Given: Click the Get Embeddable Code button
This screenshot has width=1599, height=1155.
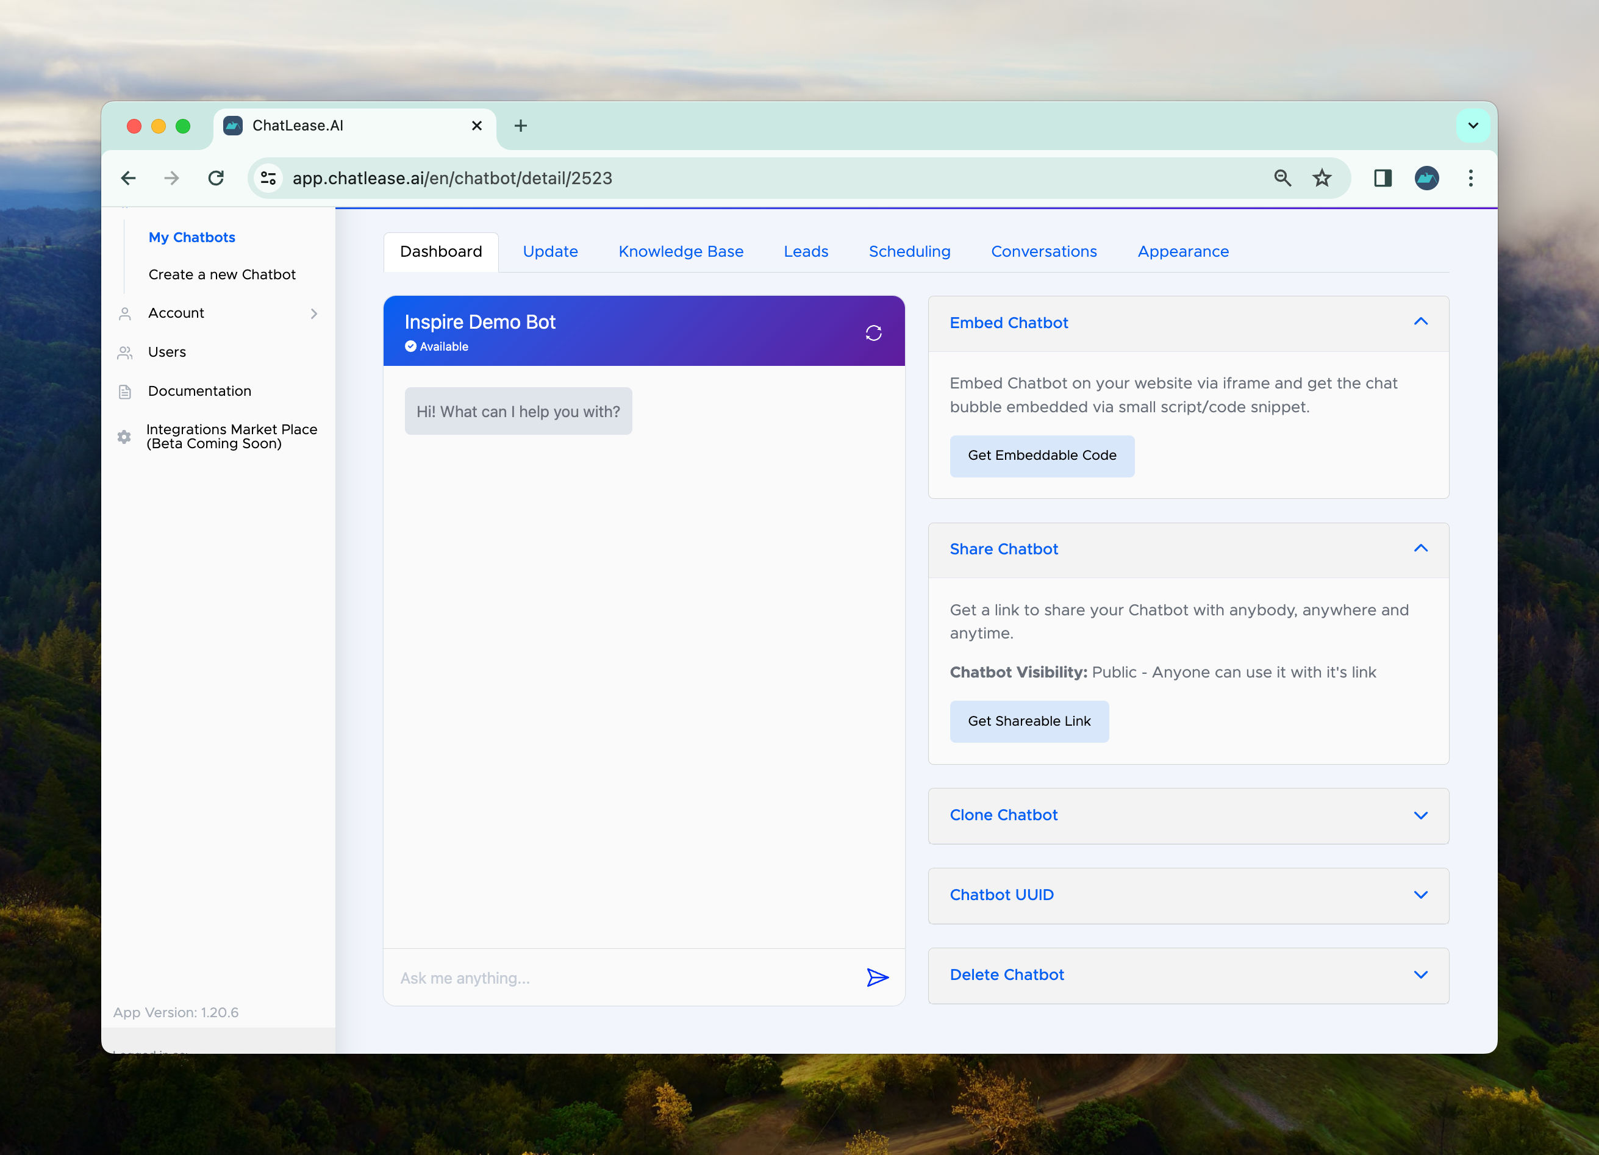Looking at the screenshot, I should (x=1042, y=456).
